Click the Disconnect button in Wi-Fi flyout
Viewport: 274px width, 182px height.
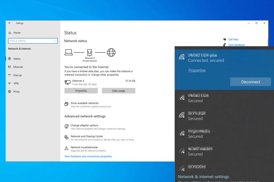pos(251,82)
